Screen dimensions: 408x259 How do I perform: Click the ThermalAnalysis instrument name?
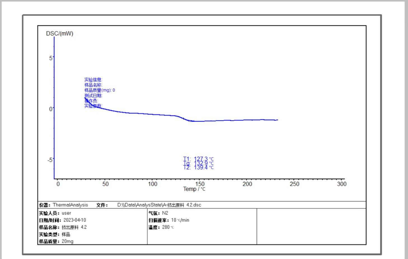70,205
